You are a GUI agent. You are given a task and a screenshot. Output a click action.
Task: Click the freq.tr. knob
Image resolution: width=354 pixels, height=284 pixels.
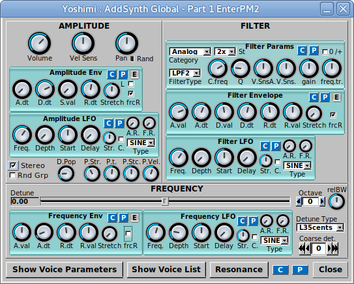pos(331,68)
